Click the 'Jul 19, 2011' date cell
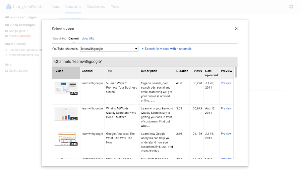 pos(209,136)
